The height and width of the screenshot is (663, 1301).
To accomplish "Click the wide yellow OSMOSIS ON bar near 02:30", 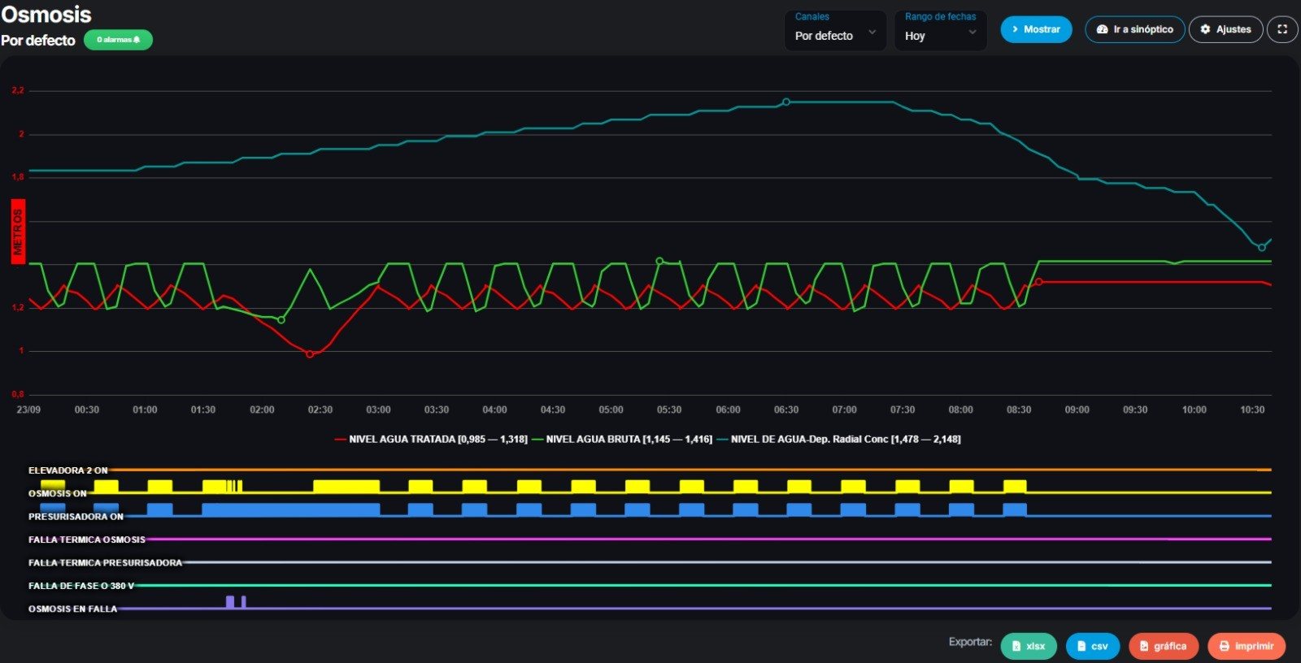I will pyautogui.click(x=346, y=486).
